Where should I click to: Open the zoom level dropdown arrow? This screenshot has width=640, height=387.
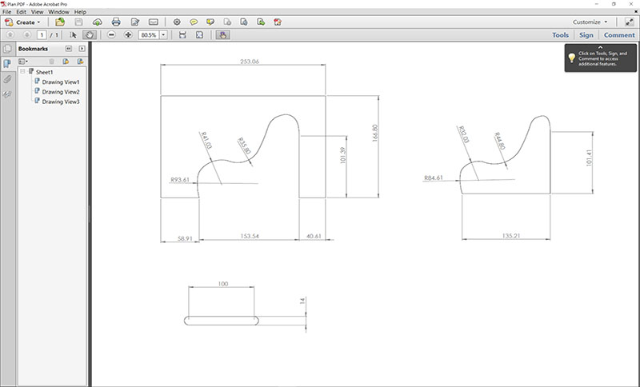(x=163, y=35)
